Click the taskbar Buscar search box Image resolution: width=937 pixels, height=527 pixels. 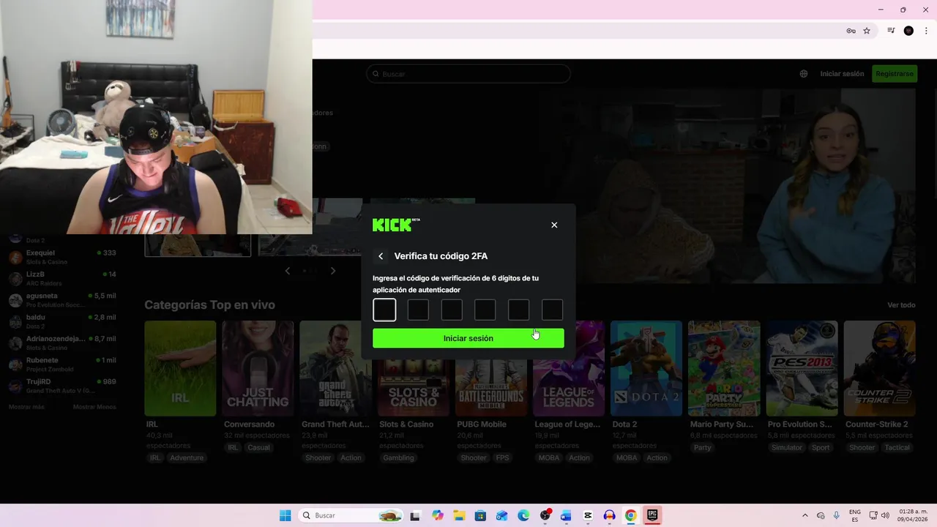pos(351,515)
